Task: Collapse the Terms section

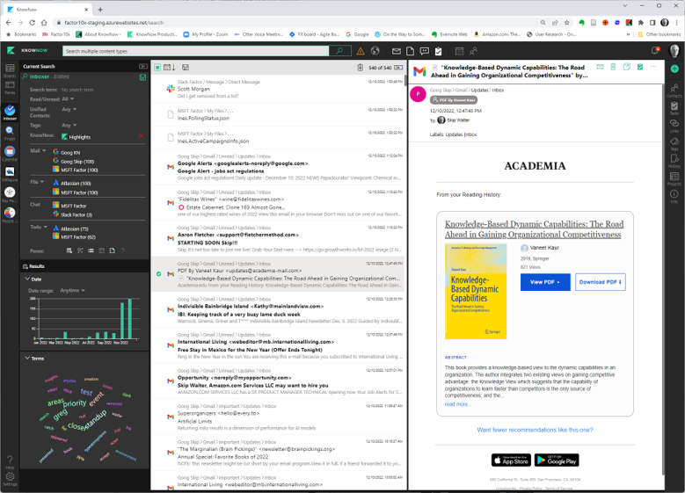Action: point(26,359)
